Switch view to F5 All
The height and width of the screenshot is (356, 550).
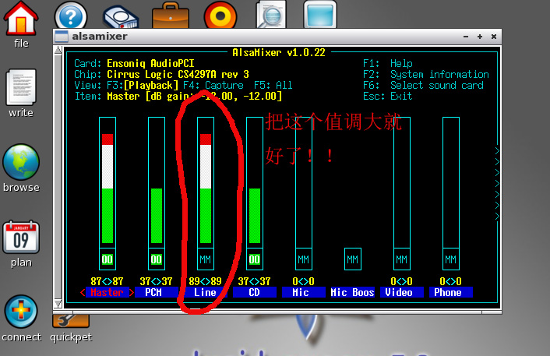pyautogui.click(x=273, y=86)
